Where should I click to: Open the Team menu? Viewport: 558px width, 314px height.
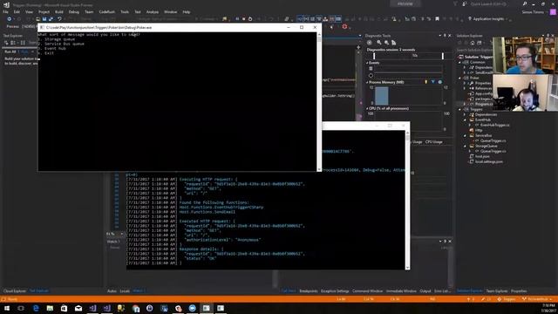click(89, 11)
